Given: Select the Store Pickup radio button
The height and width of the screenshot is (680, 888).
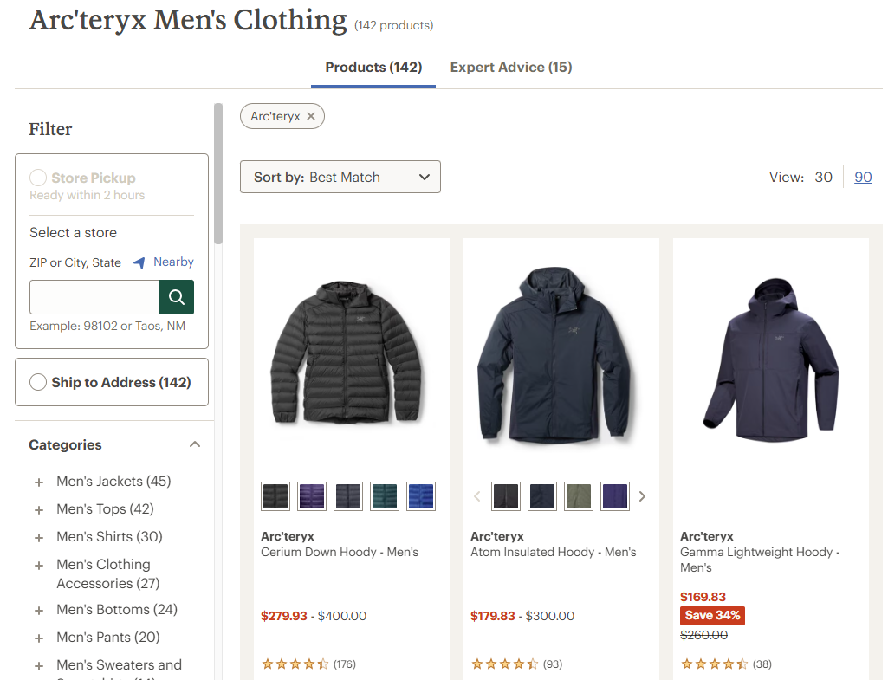Looking at the screenshot, I should pos(38,178).
